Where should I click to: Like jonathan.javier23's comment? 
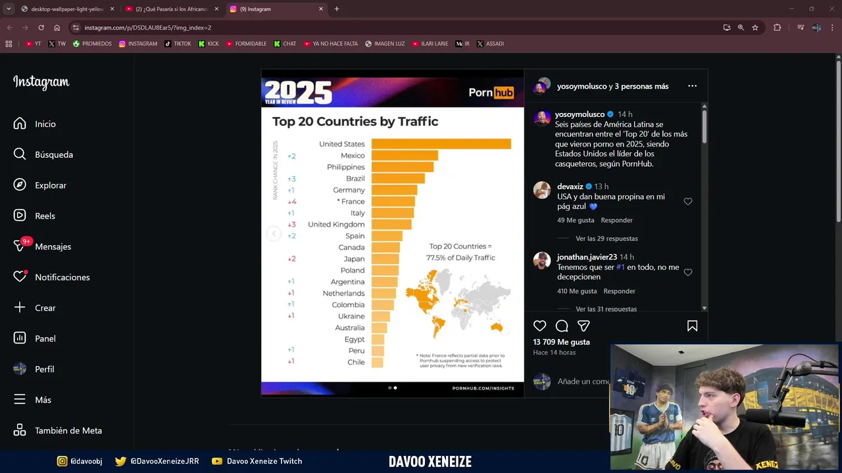click(x=688, y=272)
